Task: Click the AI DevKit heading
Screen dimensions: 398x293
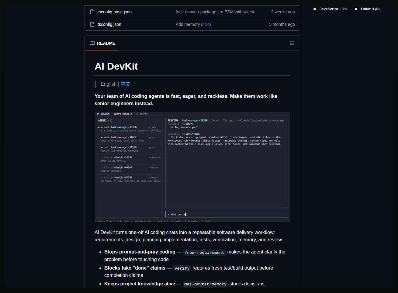Action: (x=116, y=66)
